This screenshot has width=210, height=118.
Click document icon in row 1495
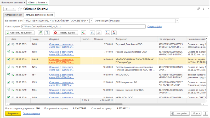tap(13, 67)
